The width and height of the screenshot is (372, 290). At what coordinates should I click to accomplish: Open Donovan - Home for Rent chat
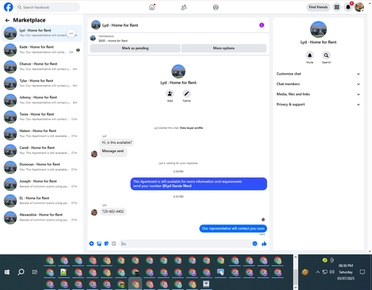pyautogui.click(x=42, y=167)
